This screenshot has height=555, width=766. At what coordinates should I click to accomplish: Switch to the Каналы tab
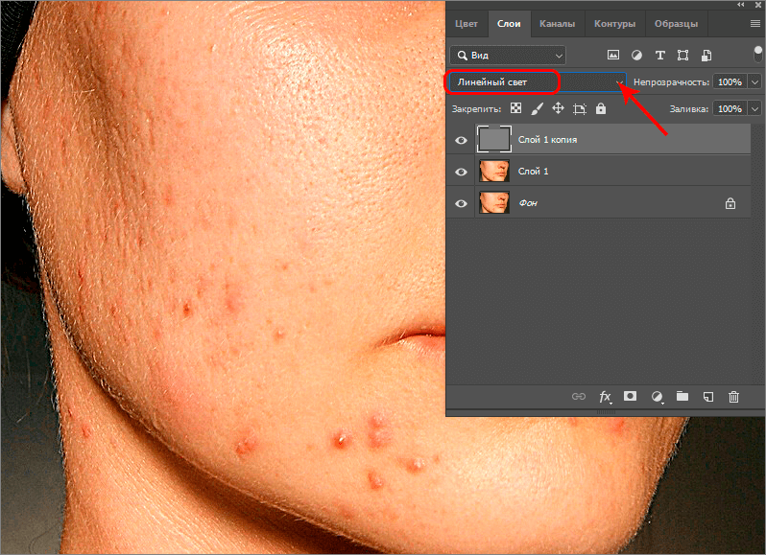click(557, 24)
